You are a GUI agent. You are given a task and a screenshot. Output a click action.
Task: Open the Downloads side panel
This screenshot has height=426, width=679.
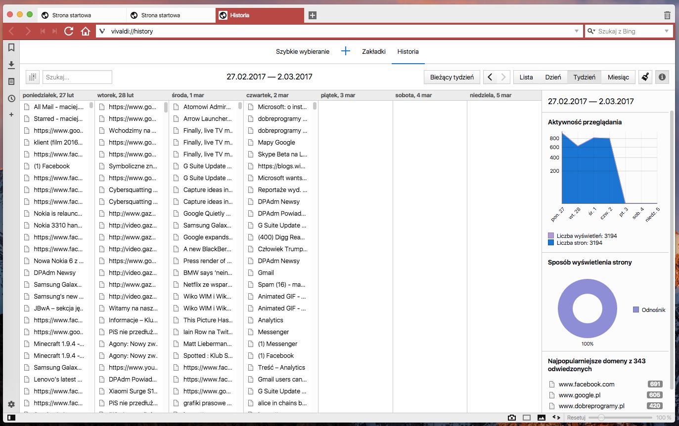click(x=11, y=65)
